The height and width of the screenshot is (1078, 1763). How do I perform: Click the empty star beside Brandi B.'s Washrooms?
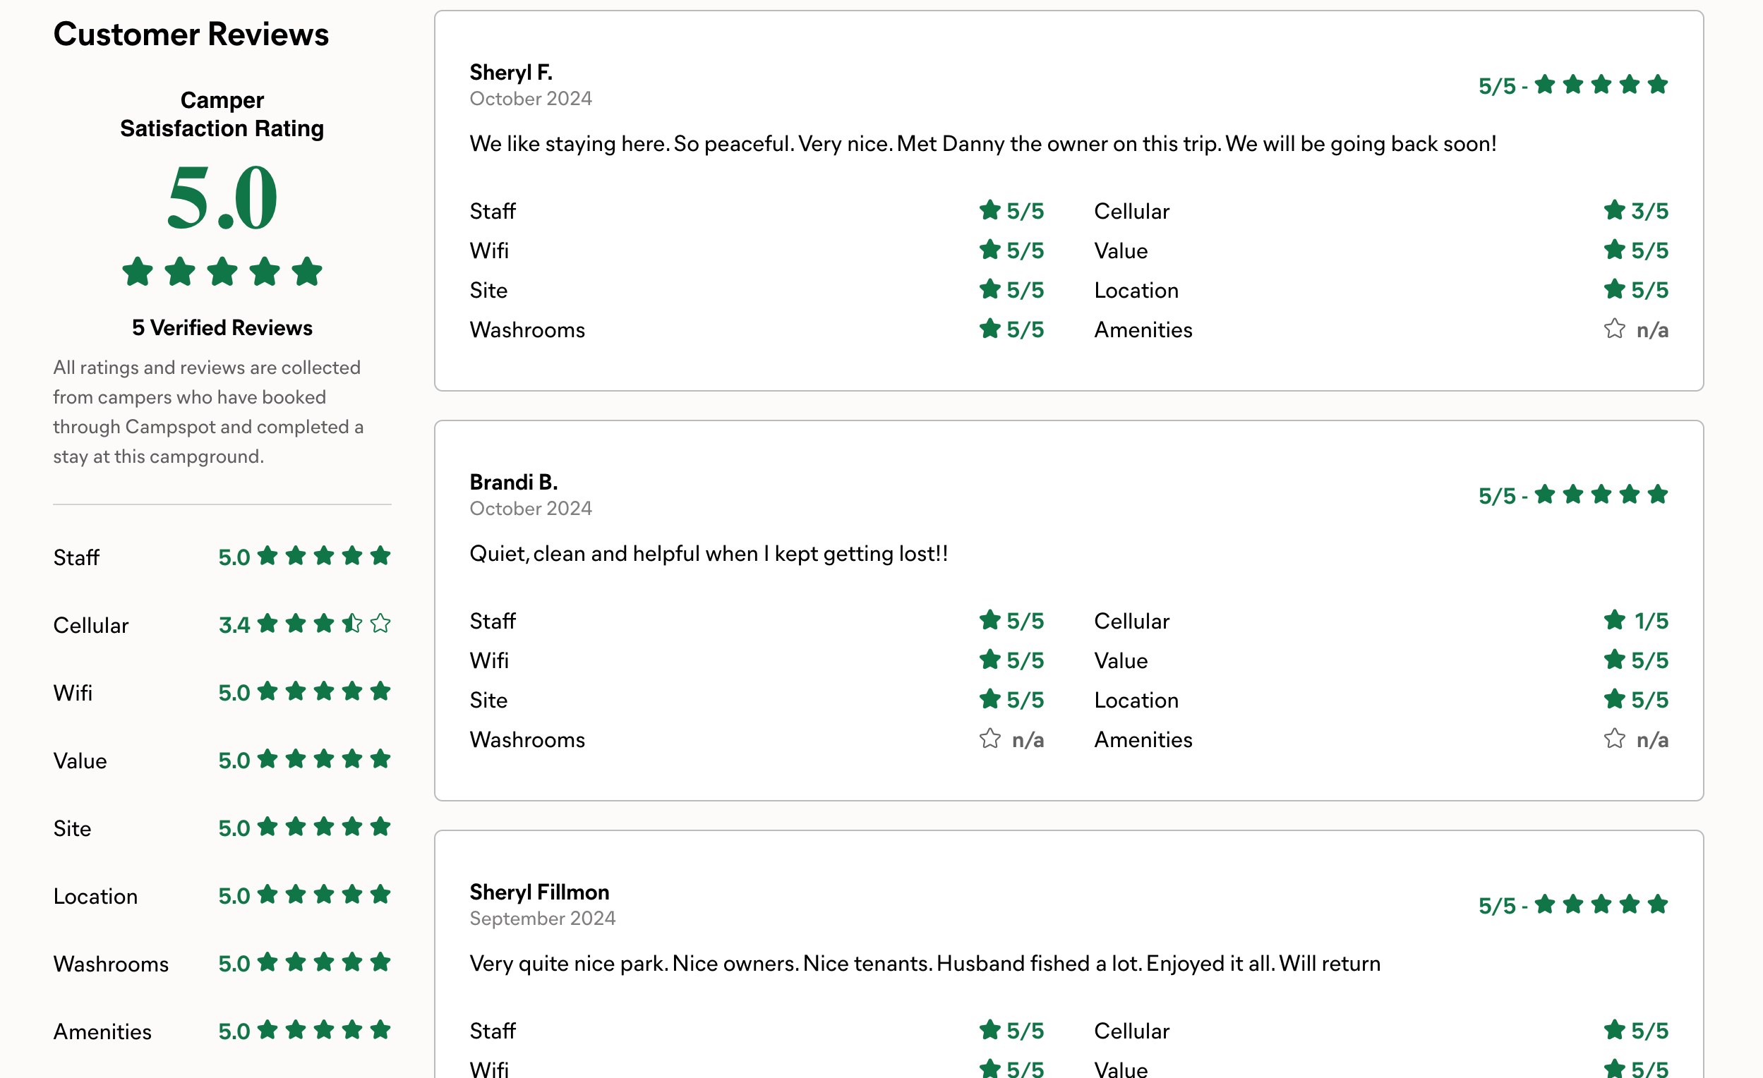tap(989, 738)
